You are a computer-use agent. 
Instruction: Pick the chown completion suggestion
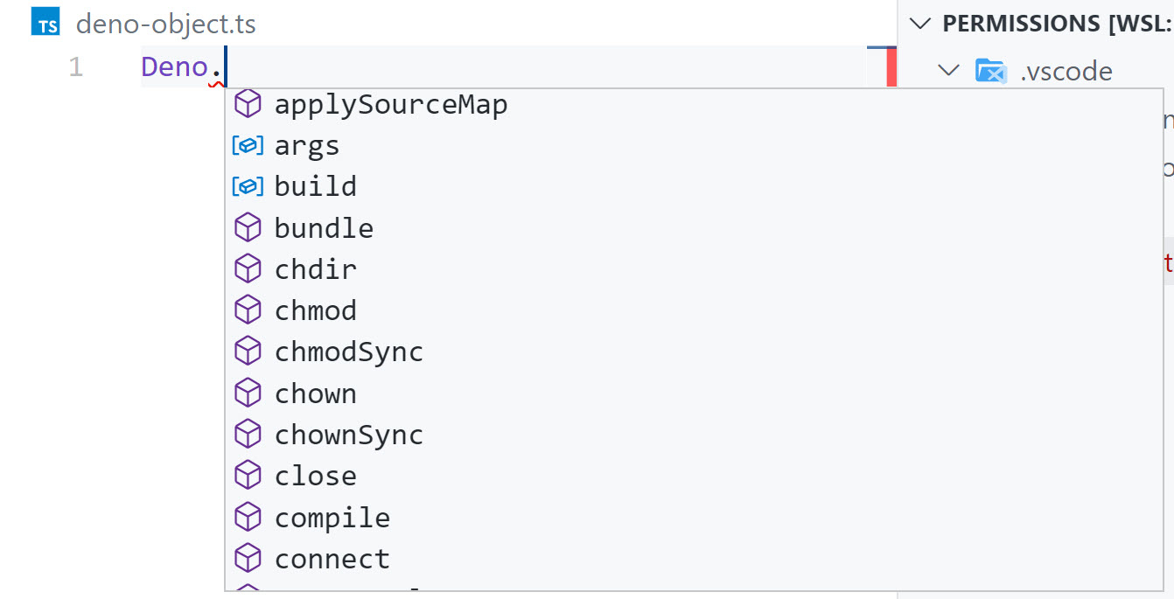coord(316,394)
